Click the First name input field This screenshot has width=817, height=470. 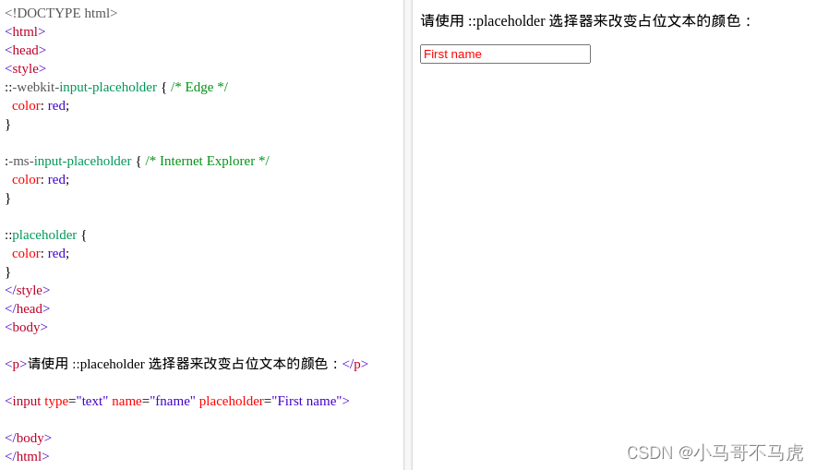[x=505, y=54]
